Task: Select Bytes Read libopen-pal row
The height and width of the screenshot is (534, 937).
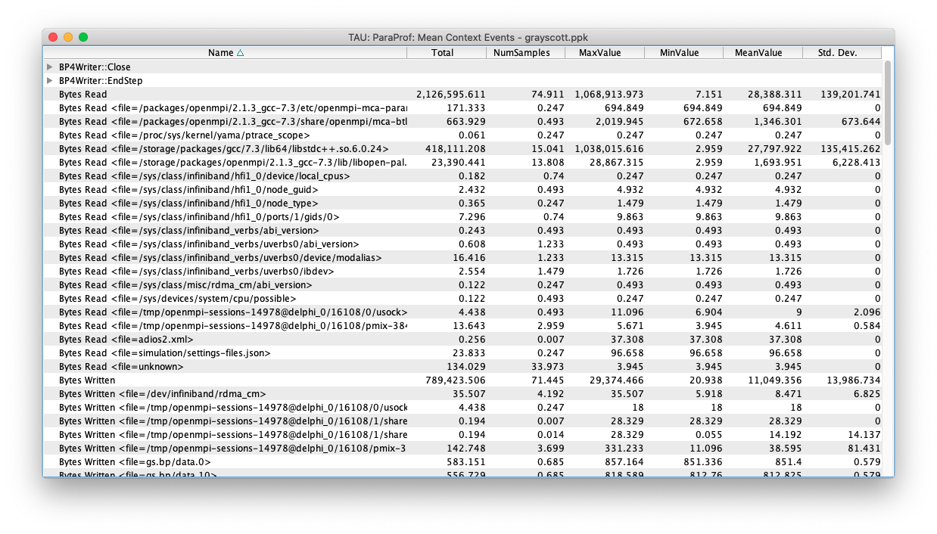Action: coord(462,163)
